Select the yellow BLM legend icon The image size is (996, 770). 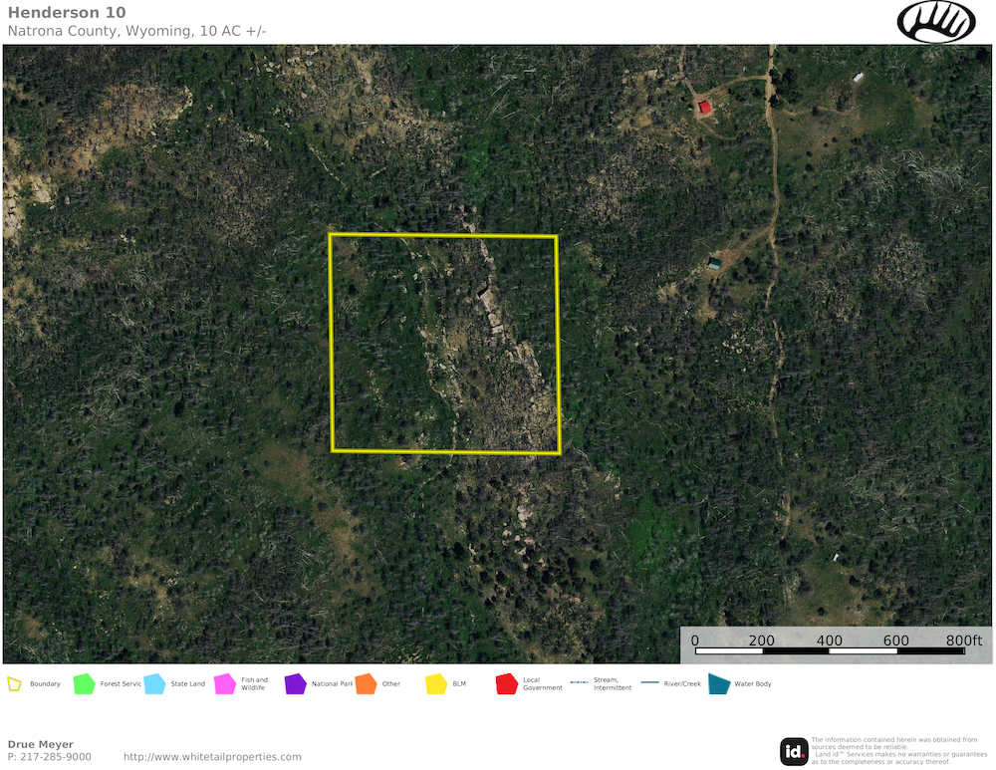436,684
